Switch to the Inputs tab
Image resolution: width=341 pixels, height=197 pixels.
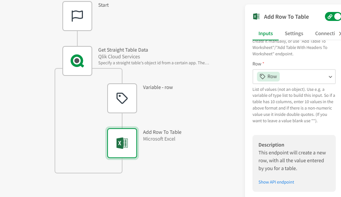[266, 34]
